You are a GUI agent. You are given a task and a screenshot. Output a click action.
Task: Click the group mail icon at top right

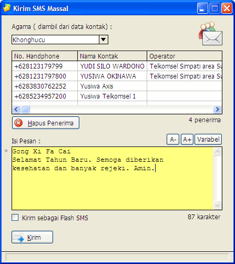(x=210, y=33)
